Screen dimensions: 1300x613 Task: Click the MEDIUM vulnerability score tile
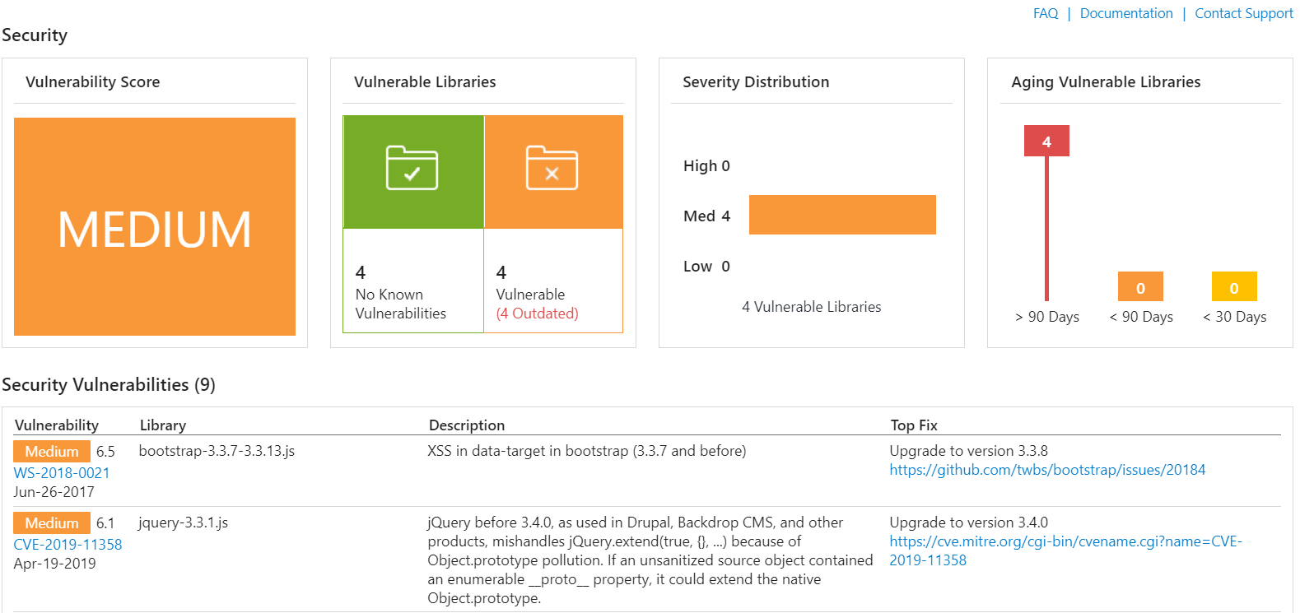155,227
